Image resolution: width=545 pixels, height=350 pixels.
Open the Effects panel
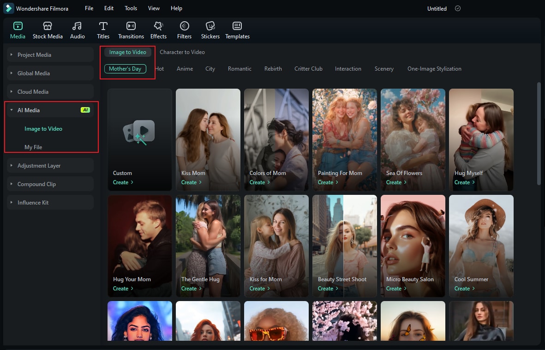pos(158,30)
